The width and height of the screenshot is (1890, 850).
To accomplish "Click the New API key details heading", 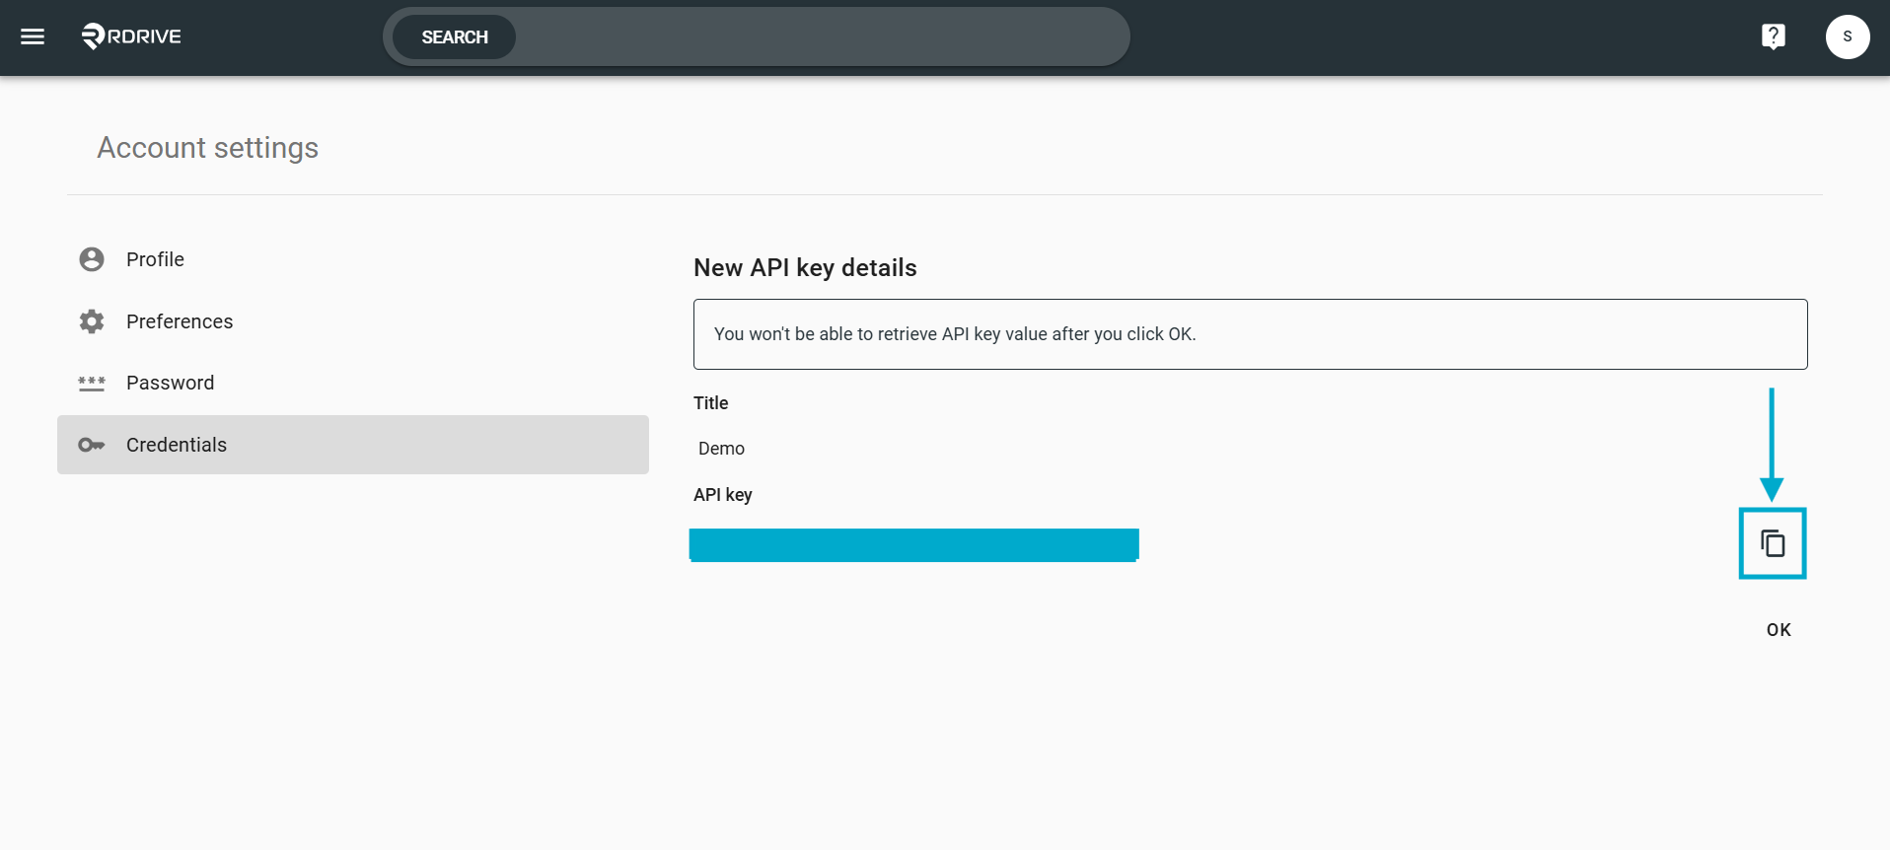I will 805,268.
